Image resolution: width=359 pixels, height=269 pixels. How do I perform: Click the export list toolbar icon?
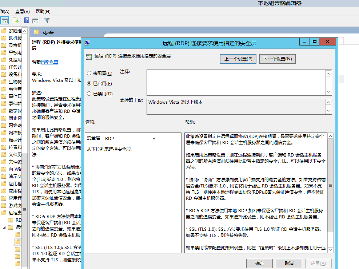[16, 20]
